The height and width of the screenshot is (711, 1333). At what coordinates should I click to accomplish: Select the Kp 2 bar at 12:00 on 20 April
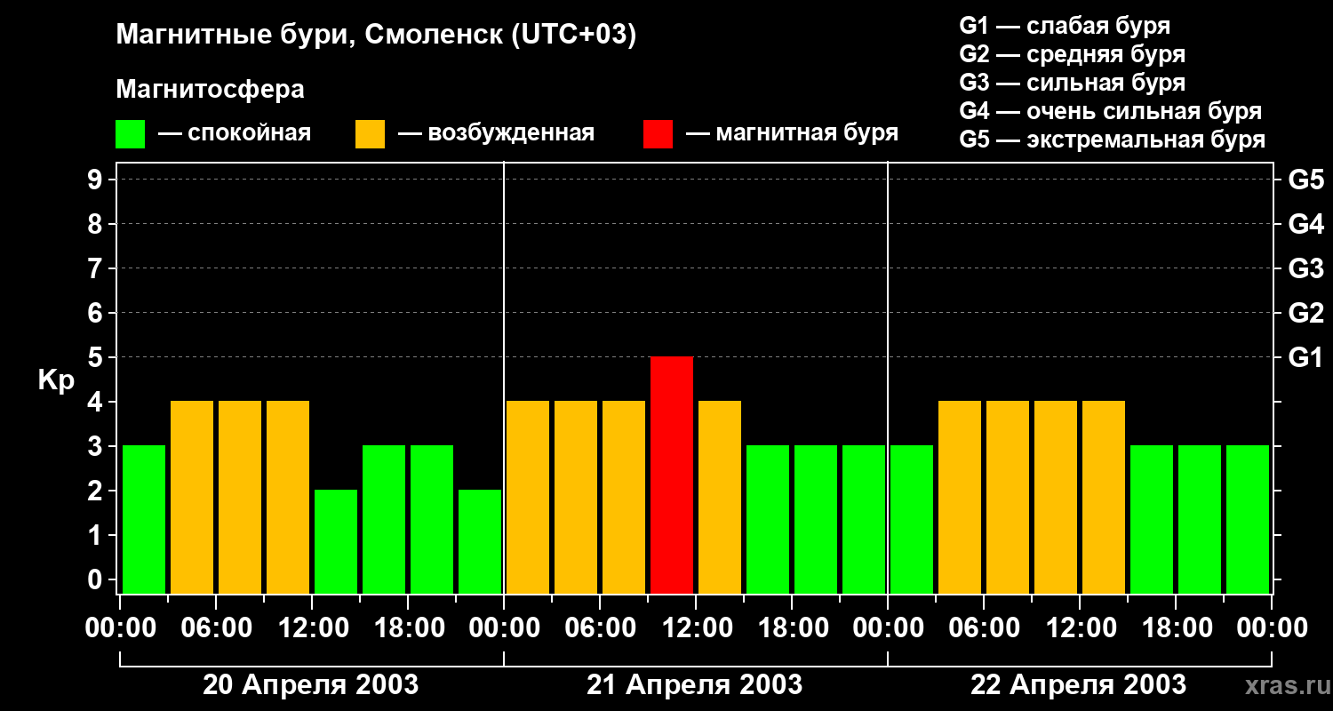coord(336,541)
